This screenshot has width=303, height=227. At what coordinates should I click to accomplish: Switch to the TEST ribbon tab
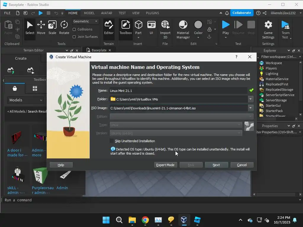pos(122,13)
